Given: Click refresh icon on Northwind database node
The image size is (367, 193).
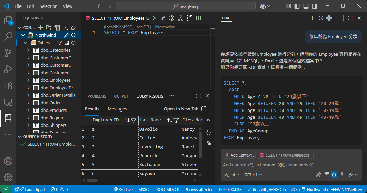Looking at the screenshot, I should coord(73,35).
